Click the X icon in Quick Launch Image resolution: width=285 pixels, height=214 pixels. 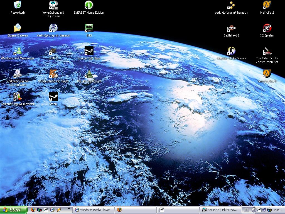(x=46, y=210)
